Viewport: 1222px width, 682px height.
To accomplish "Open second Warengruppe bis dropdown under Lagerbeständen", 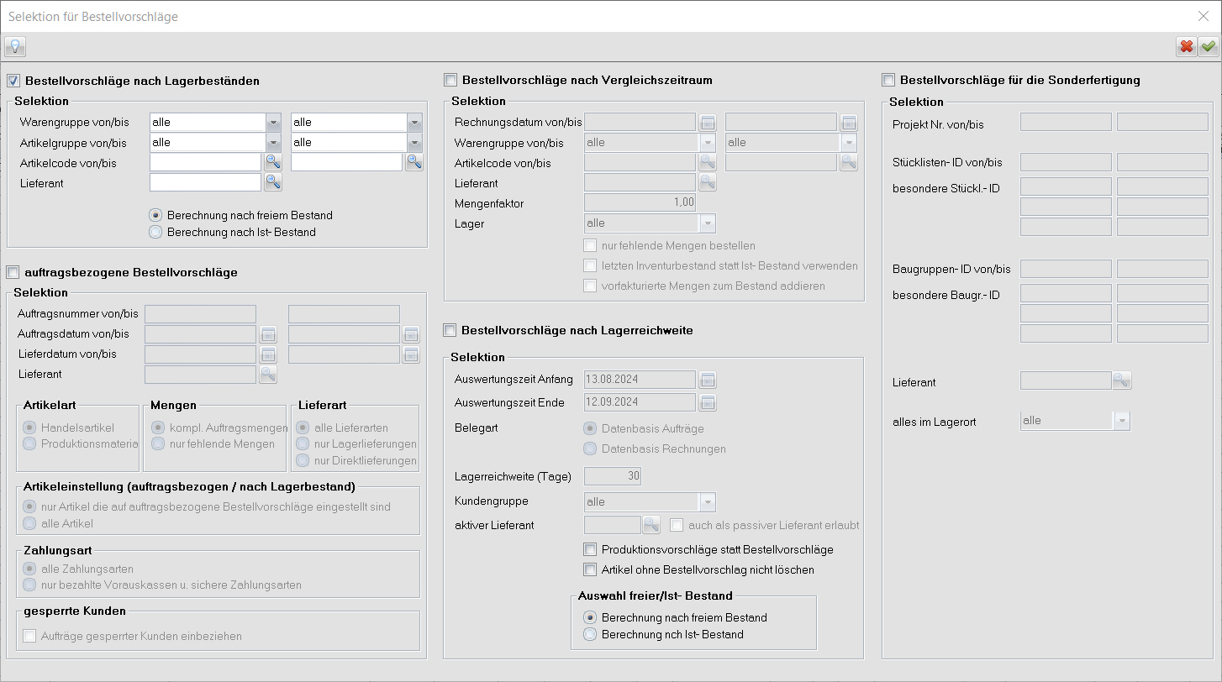I will coord(414,123).
